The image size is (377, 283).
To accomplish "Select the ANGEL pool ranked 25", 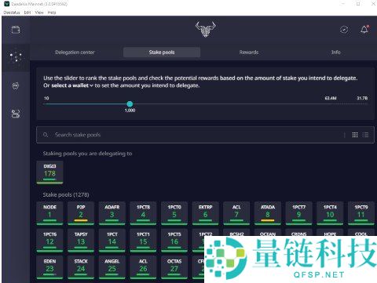I will coord(112,267).
